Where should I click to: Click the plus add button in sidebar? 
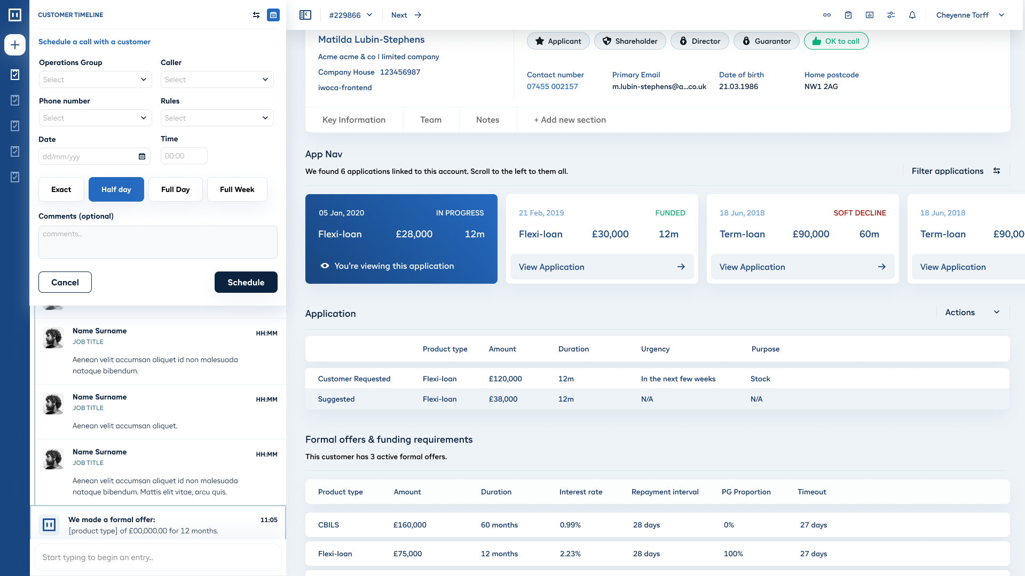point(15,45)
